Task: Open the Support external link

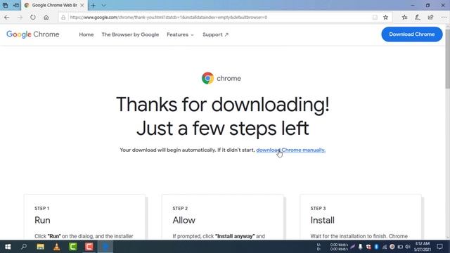Action: point(216,34)
